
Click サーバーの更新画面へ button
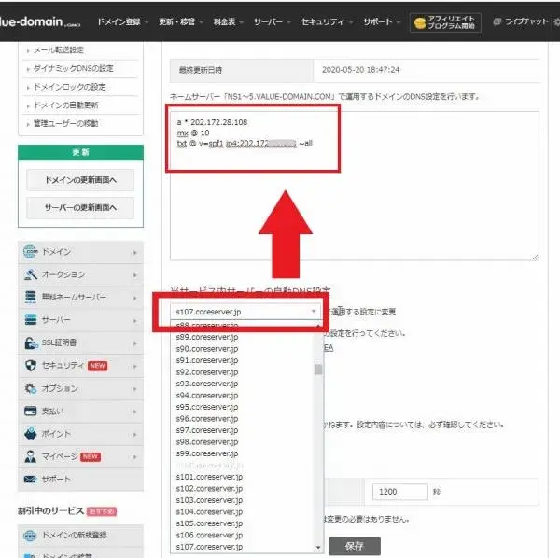(x=80, y=207)
